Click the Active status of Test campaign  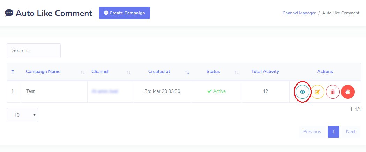[216, 91]
